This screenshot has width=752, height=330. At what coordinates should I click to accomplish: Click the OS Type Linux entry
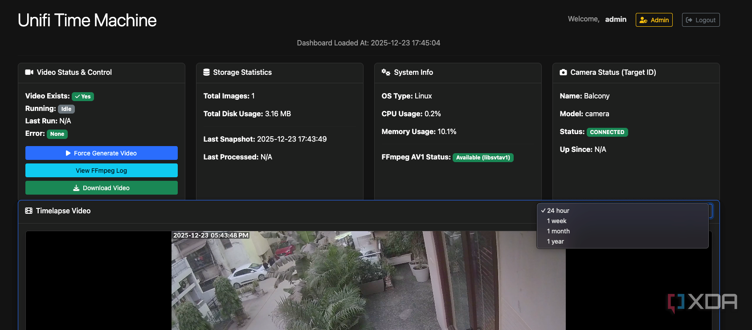[407, 96]
